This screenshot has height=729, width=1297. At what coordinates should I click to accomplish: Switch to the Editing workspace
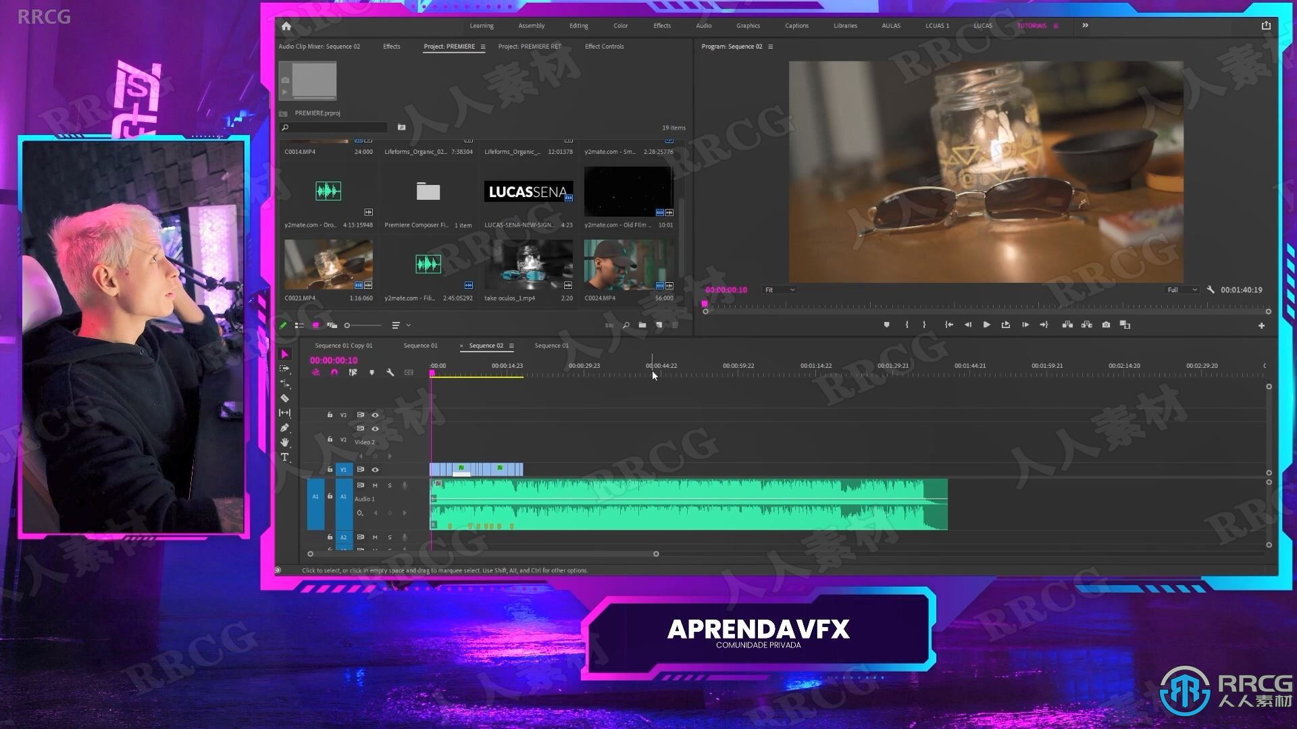(x=578, y=26)
